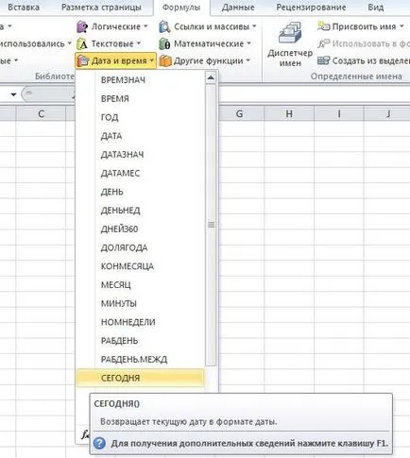Choose РАБДЕНЬ function
This screenshot has height=458, width=410.
click(141, 341)
